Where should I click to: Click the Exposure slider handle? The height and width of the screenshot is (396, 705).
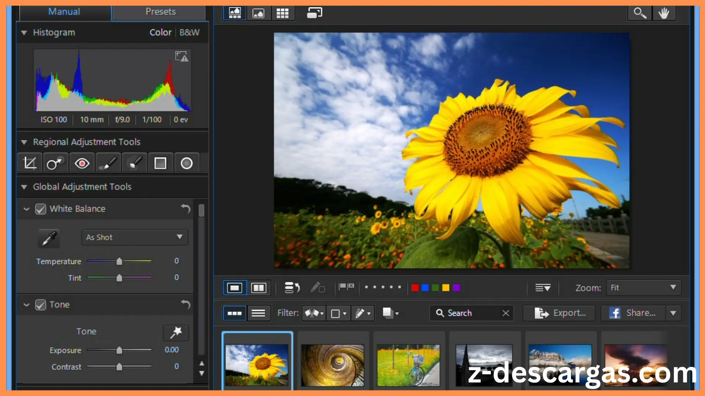point(119,351)
